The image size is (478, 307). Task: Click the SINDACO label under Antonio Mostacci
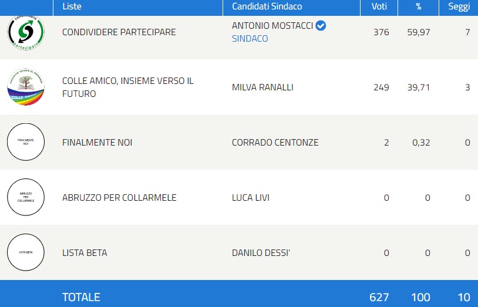(250, 39)
